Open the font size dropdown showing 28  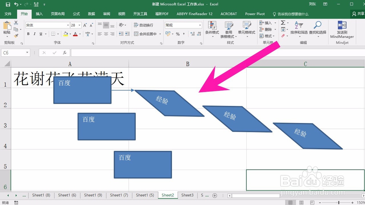pyautogui.click(x=80, y=25)
